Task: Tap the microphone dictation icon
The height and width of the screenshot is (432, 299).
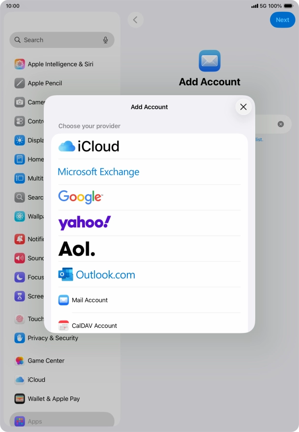Action: pos(105,40)
